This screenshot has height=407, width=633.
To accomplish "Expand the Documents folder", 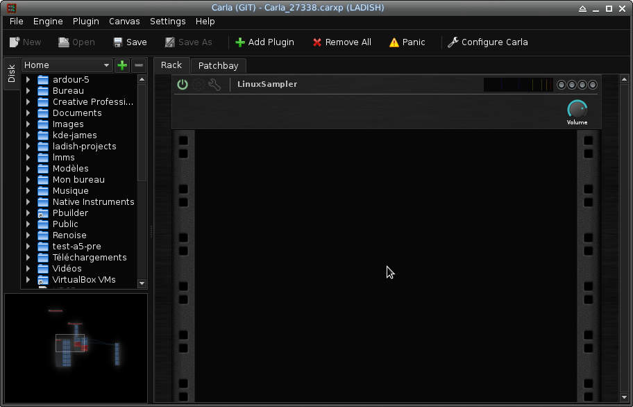I will (28, 113).
